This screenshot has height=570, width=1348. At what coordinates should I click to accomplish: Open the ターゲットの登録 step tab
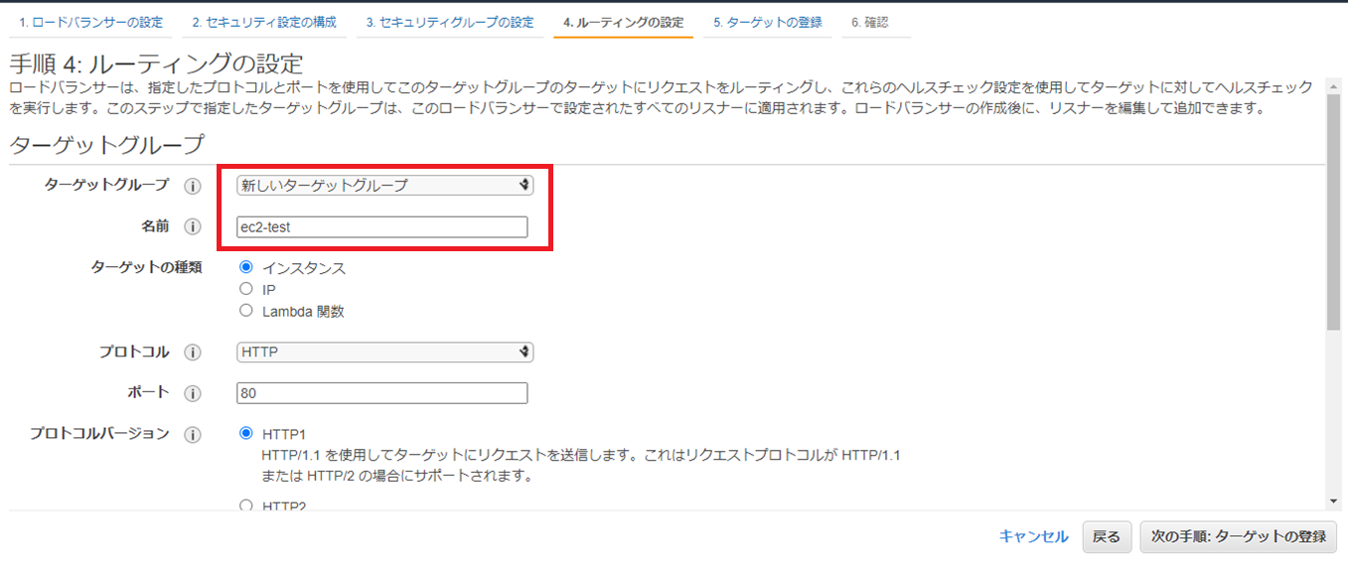click(x=768, y=22)
